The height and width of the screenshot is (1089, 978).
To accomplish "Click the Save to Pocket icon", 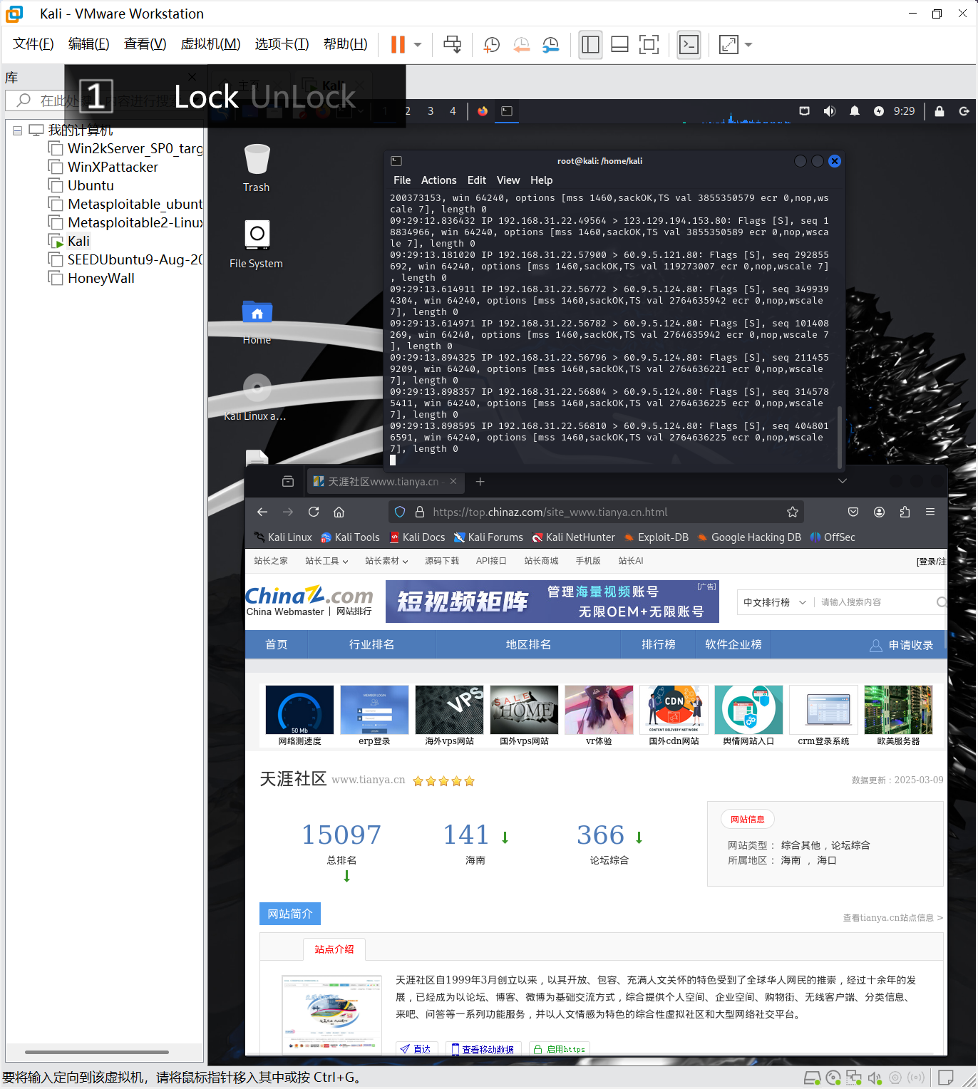I will point(853,512).
